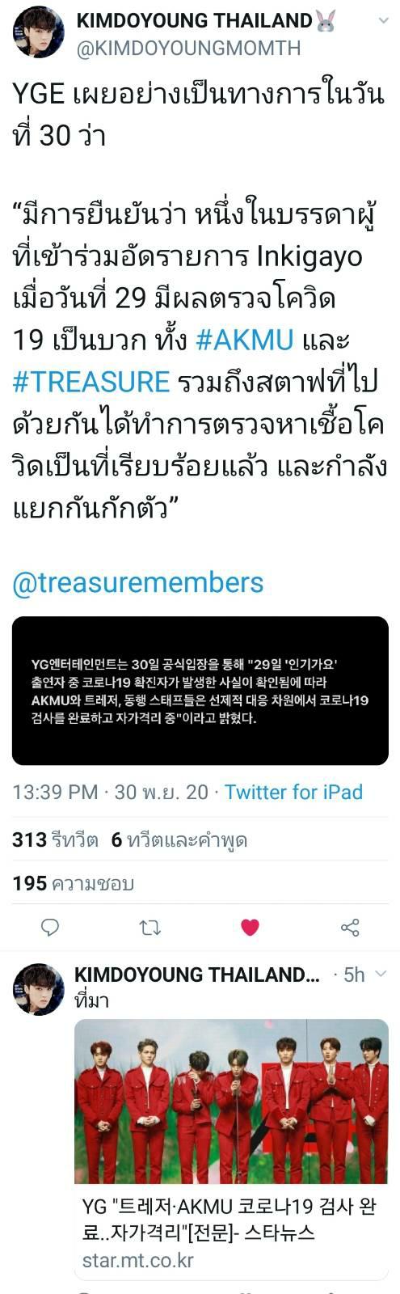The image size is (400, 1294).
Task: Open Twitter for iPad source link
Action: [x=293, y=792]
